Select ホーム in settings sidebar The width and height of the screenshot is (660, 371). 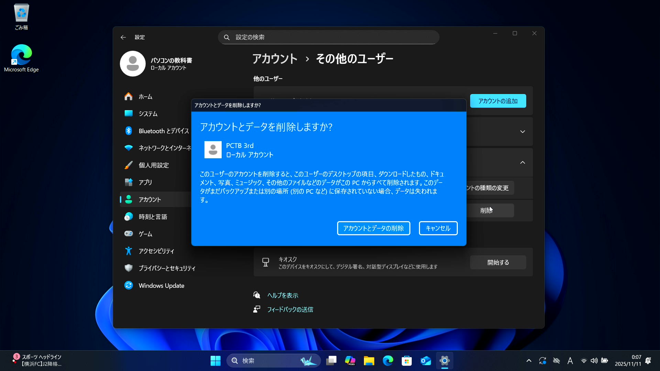coord(145,97)
